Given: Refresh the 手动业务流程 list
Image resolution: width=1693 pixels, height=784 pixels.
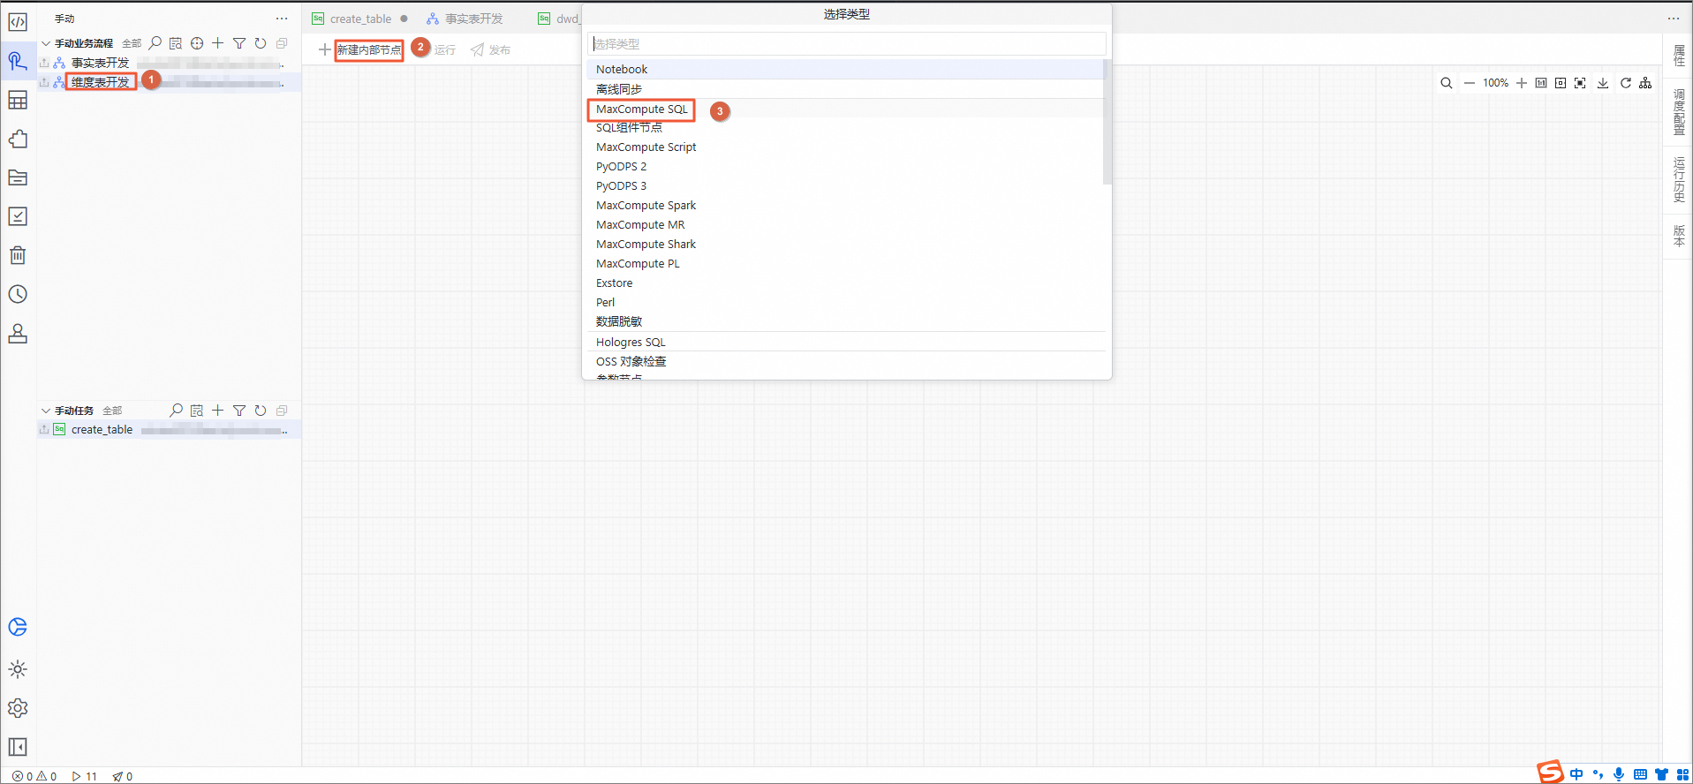Looking at the screenshot, I should [261, 42].
